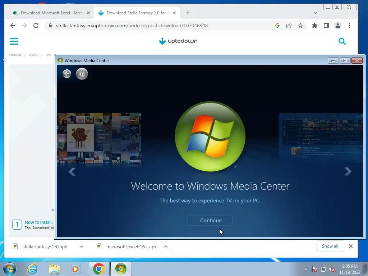Open a new Chrome tab
Image resolution: width=368 pixels, height=276 pixels.
pos(188,13)
